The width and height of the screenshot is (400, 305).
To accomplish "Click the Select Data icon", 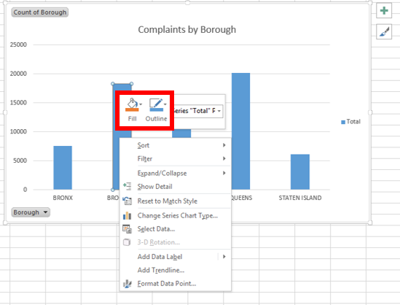I will tap(127, 229).
